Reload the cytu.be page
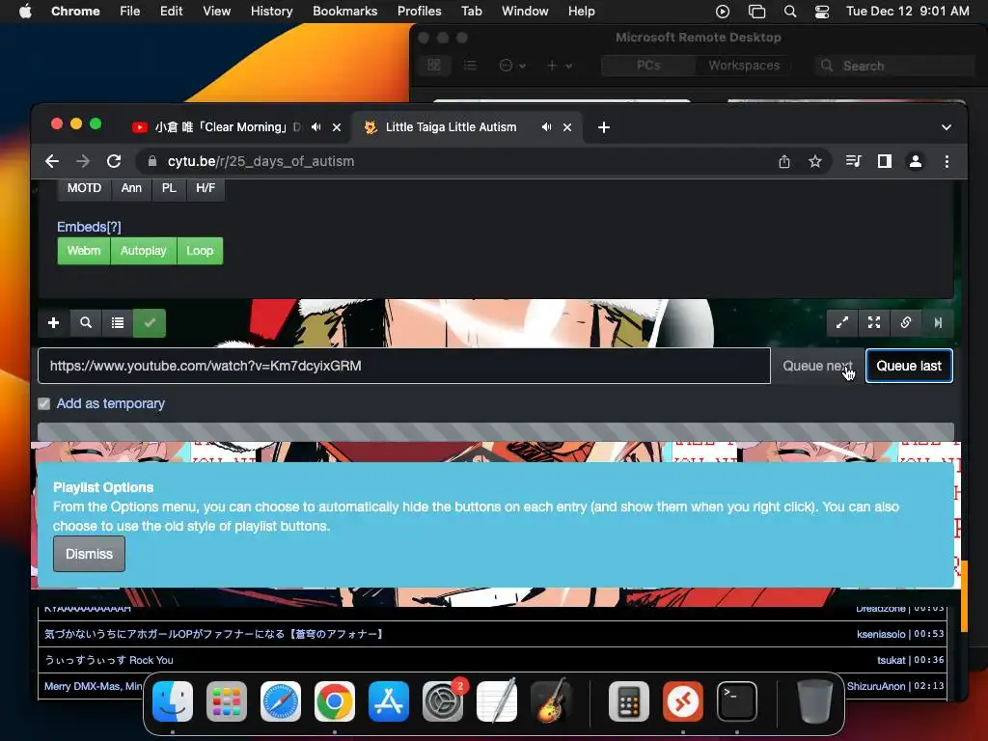This screenshot has height=741, width=988. coord(114,162)
